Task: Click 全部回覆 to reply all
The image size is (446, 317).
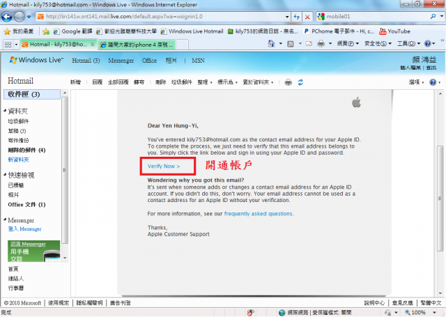Action: 118,82
